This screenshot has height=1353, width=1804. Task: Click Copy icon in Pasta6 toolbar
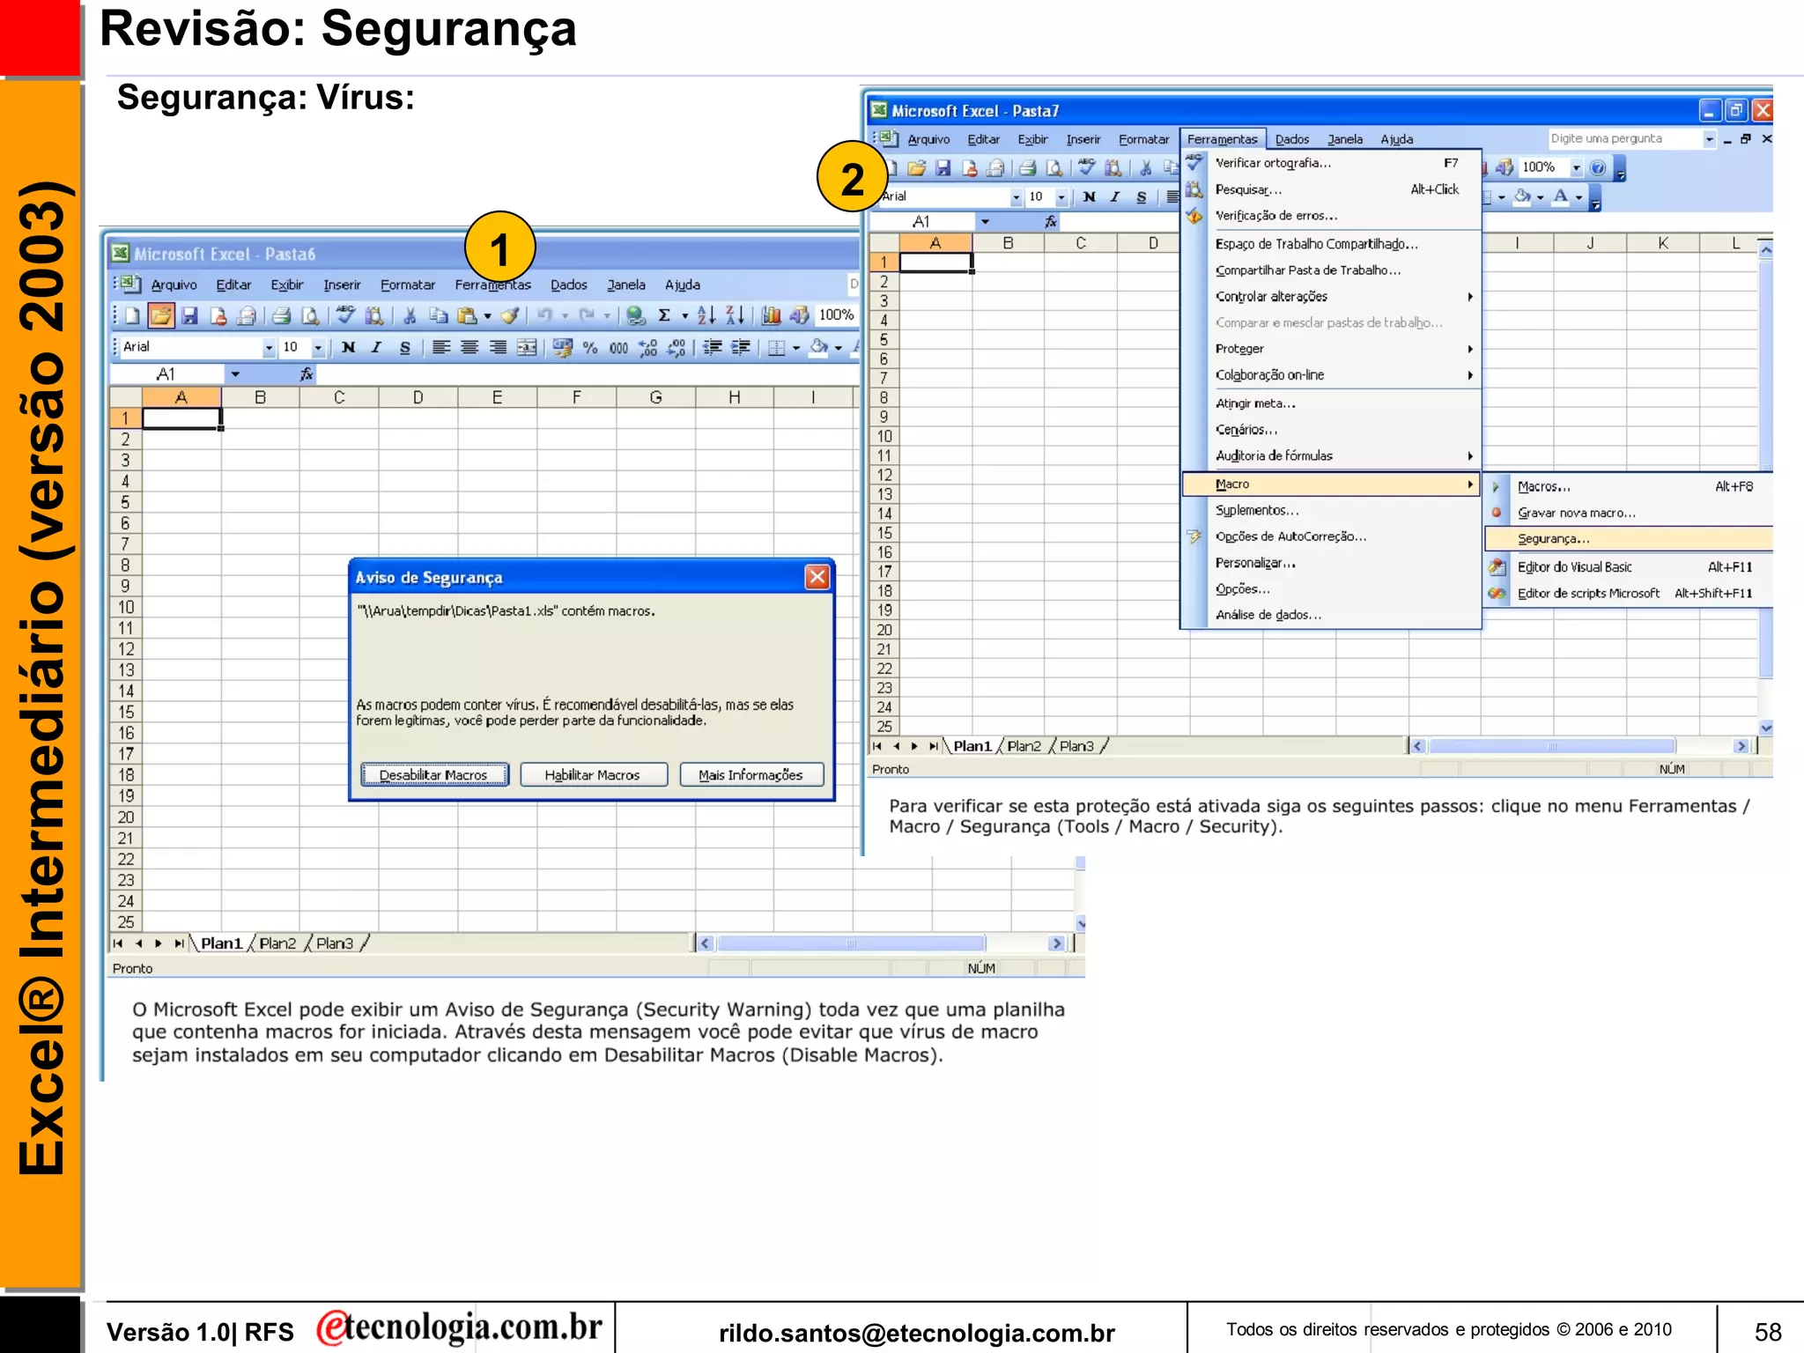click(x=438, y=315)
